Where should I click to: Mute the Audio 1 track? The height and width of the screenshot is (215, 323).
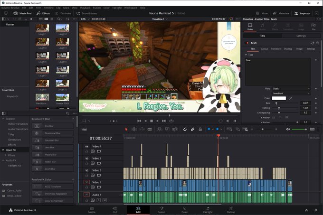[104, 200]
